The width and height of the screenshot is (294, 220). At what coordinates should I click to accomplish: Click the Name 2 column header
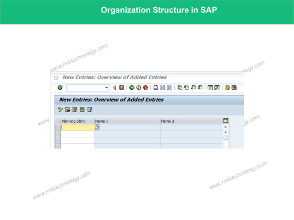191,121
